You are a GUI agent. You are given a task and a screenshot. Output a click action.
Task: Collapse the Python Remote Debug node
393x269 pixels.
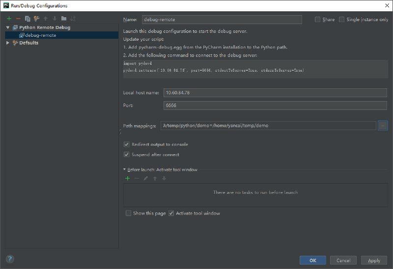point(8,27)
